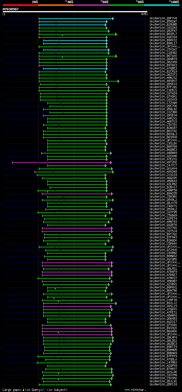Select the UniRef100_A9SD48 label
The image size is (182, 392).
(163, 172)
